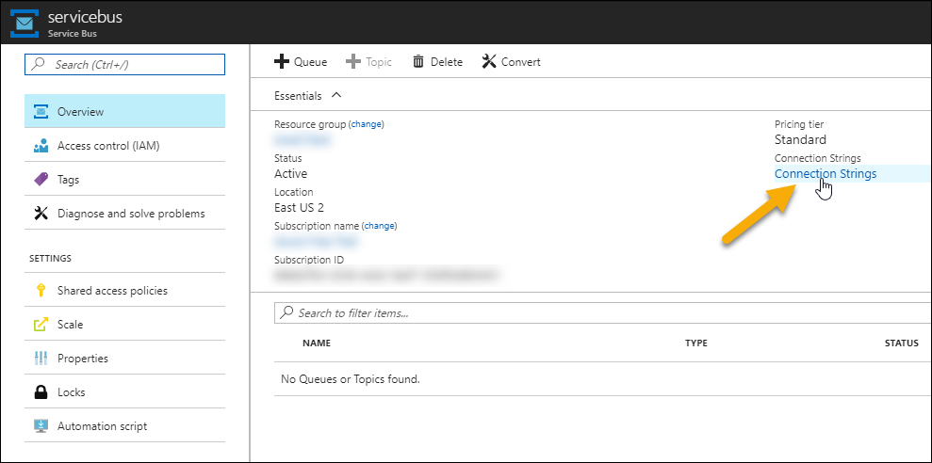The width and height of the screenshot is (932, 463).
Task: Click the Overview icon in sidebar
Action: [x=41, y=112]
